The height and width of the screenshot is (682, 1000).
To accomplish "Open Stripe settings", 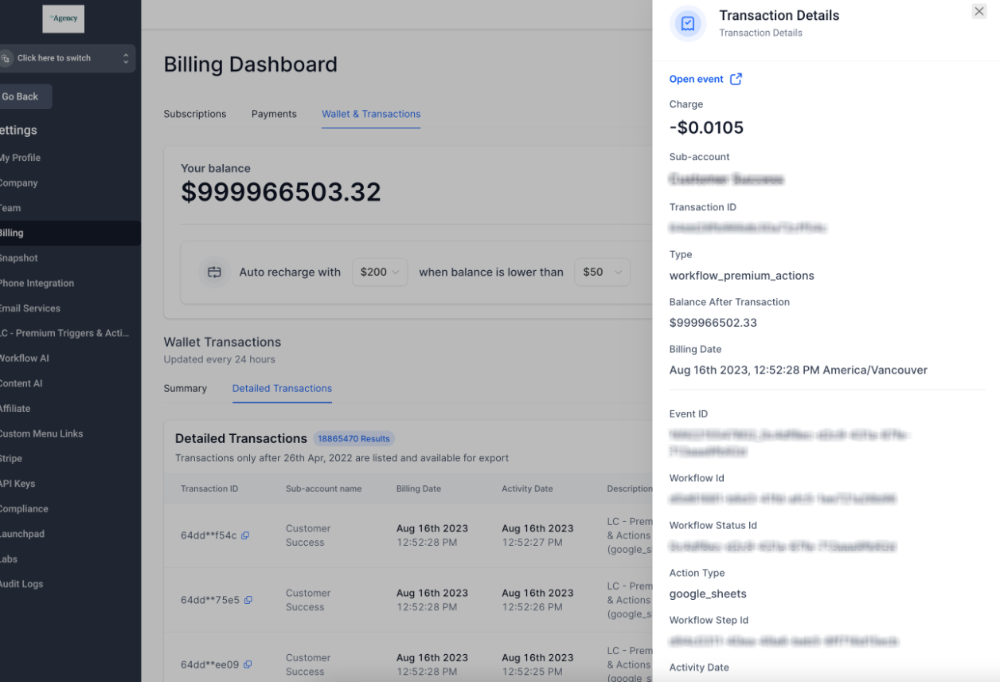I will pyautogui.click(x=11, y=458).
